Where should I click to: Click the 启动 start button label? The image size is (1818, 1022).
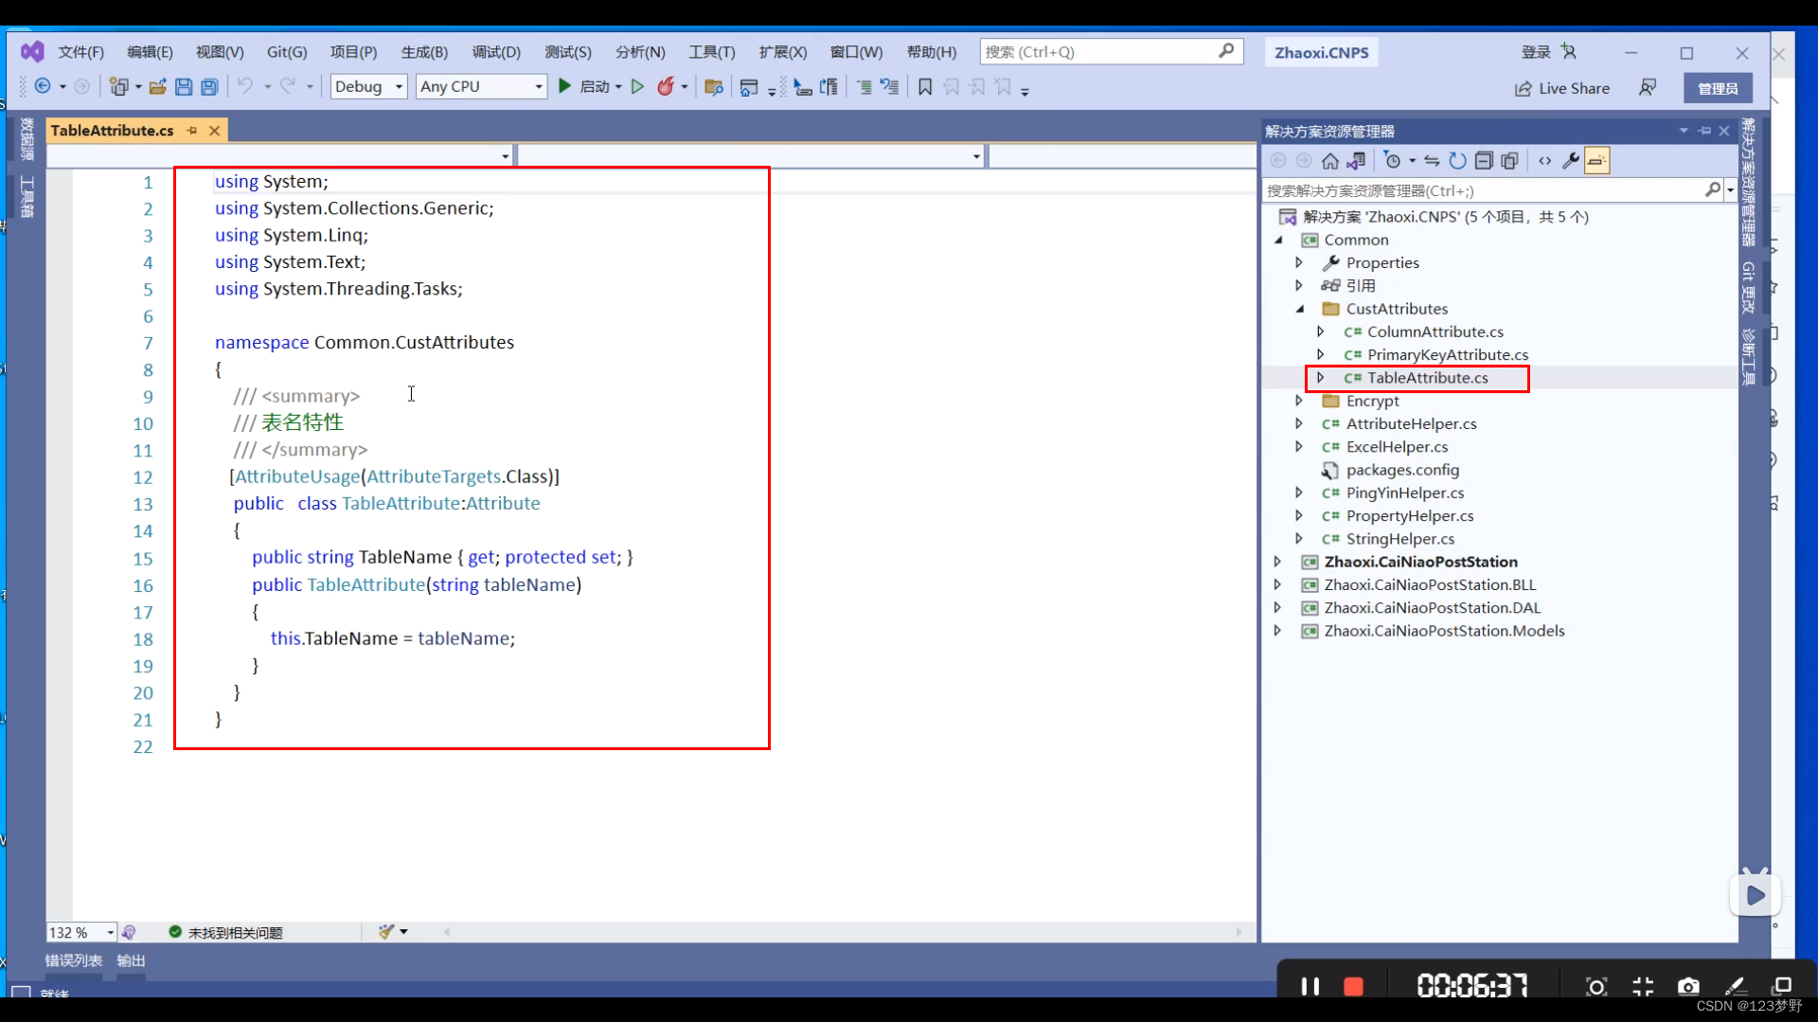tap(595, 86)
